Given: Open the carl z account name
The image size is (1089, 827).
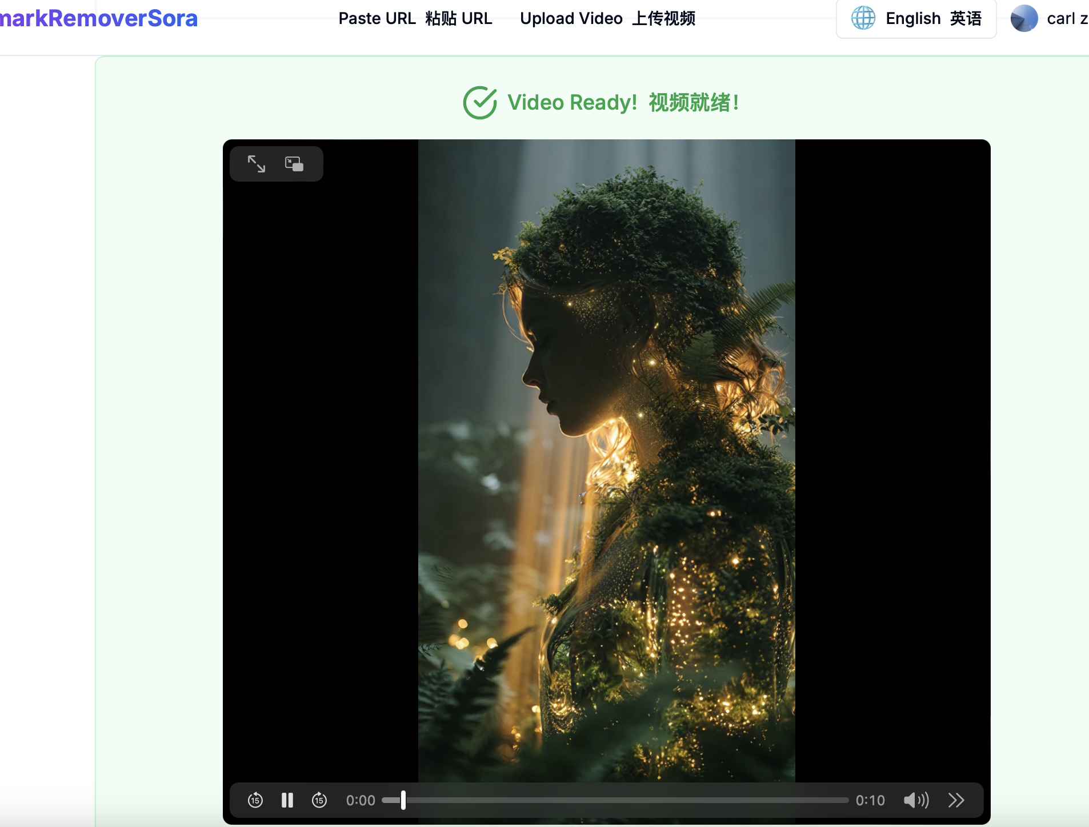Looking at the screenshot, I should [1067, 18].
